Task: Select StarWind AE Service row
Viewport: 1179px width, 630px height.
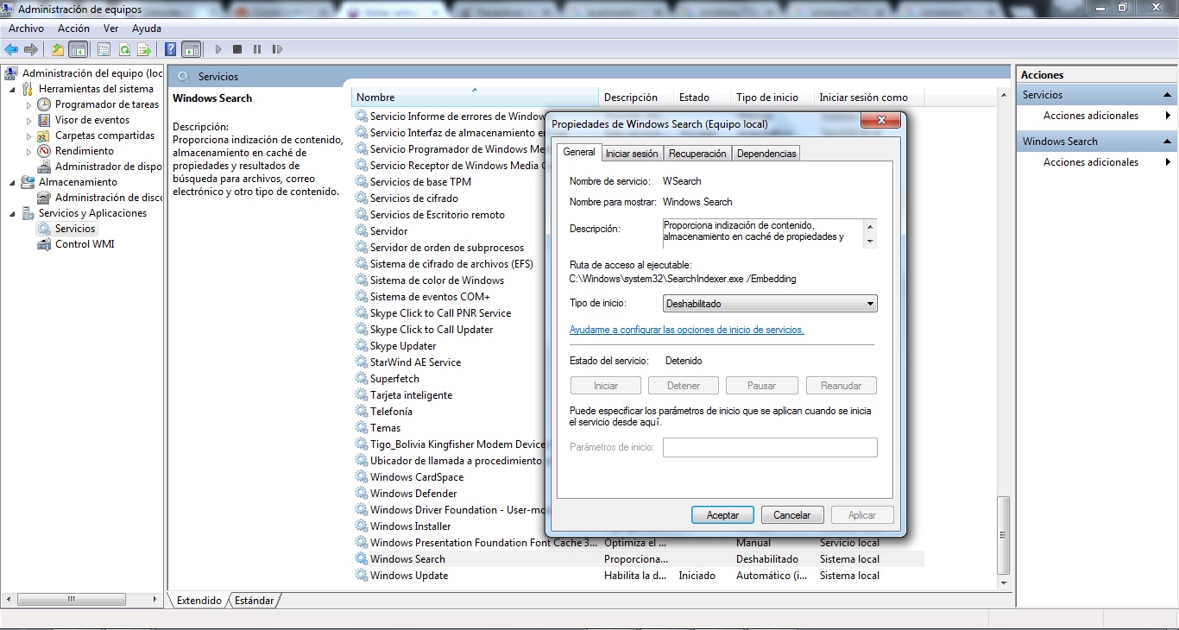Action: (415, 362)
